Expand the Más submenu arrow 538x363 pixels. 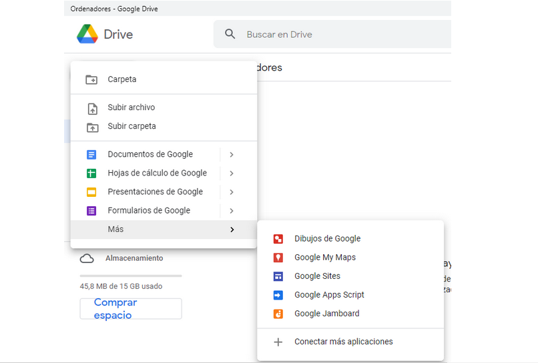pyautogui.click(x=232, y=229)
